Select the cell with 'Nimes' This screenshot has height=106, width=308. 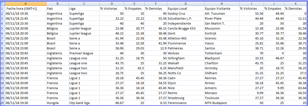[222, 83]
